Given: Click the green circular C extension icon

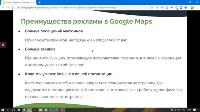Looking at the screenshot, I should (x=186, y=7).
